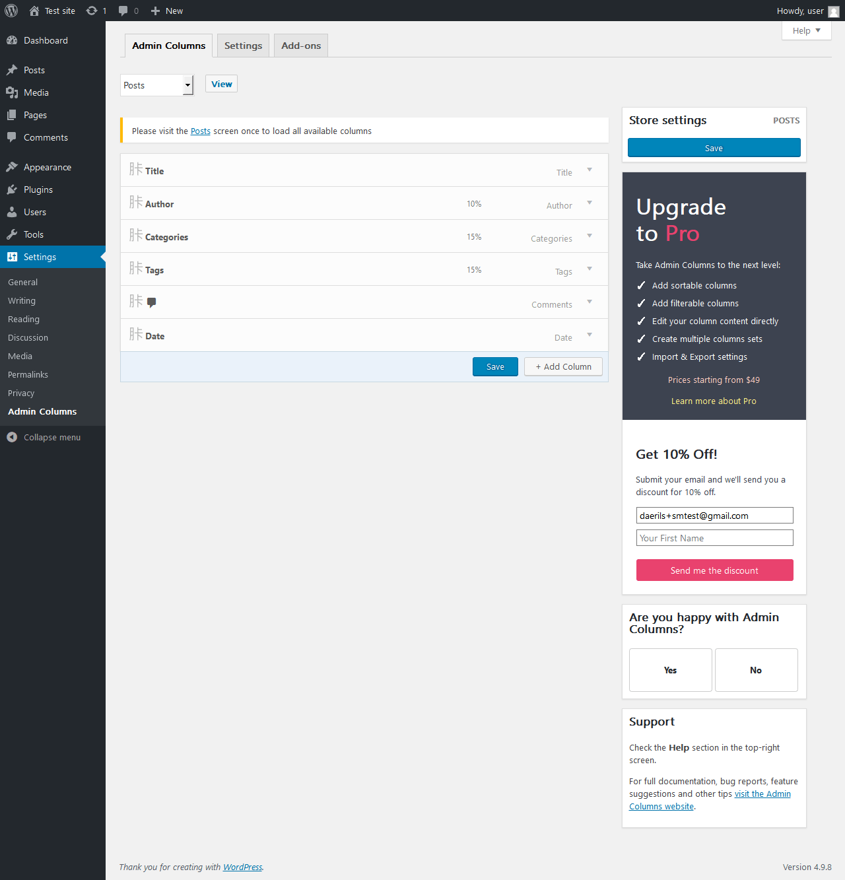Image resolution: width=845 pixels, height=880 pixels.
Task: Click the Comments sidebar icon
Action: (12, 137)
